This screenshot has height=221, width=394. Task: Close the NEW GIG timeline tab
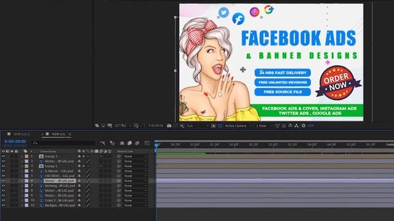click(42, 134)
